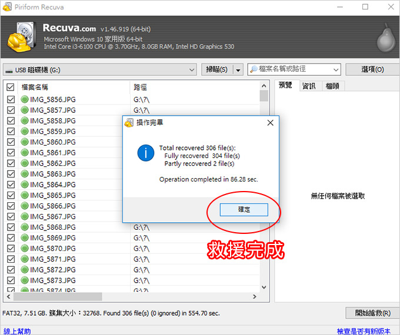Click the green status dot of IMG_5873.JPG
Viewport: 400px width, 335px height.
25,280
